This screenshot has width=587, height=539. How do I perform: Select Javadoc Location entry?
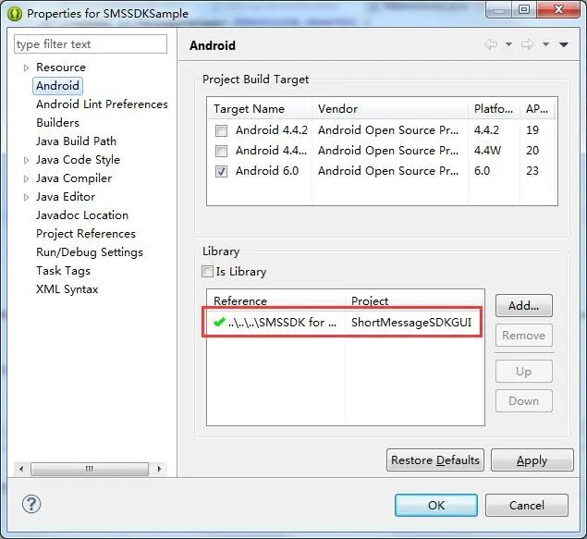point(82,215)
